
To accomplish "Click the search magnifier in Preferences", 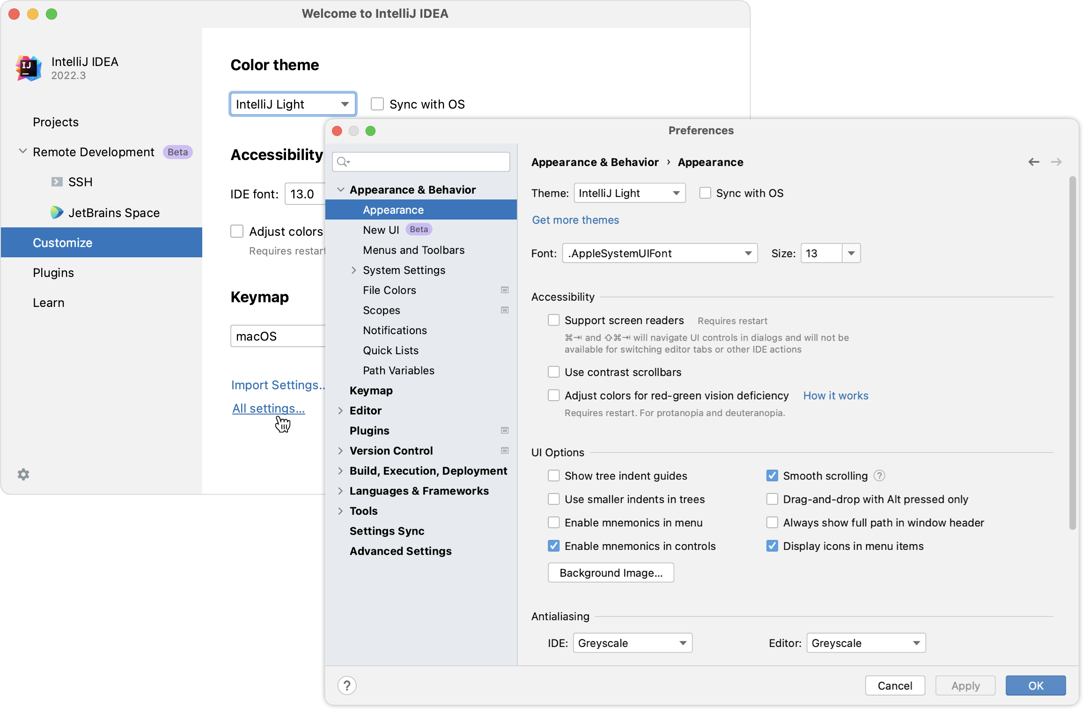I will tap(343, 162).
